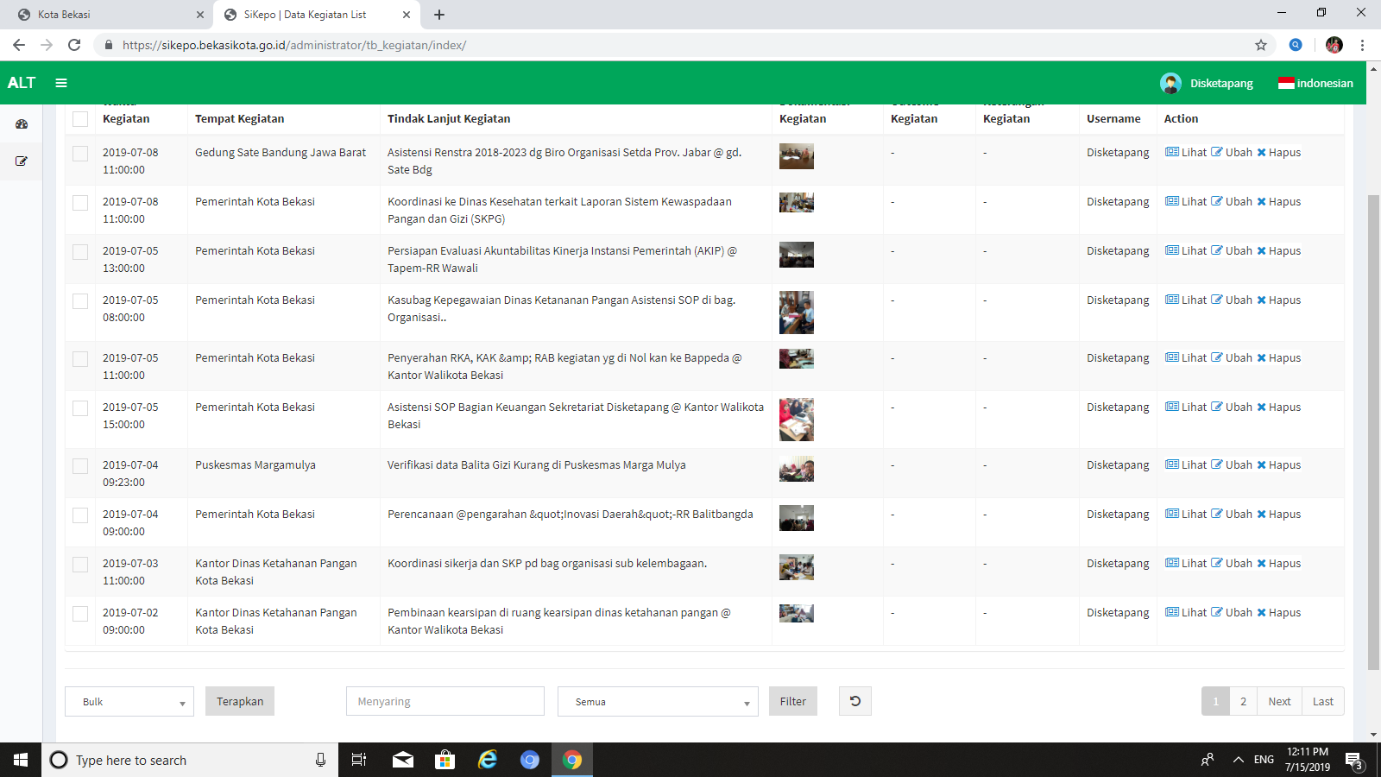
Task: Click the Menyaring search input field
Action: tap(445, 701)
